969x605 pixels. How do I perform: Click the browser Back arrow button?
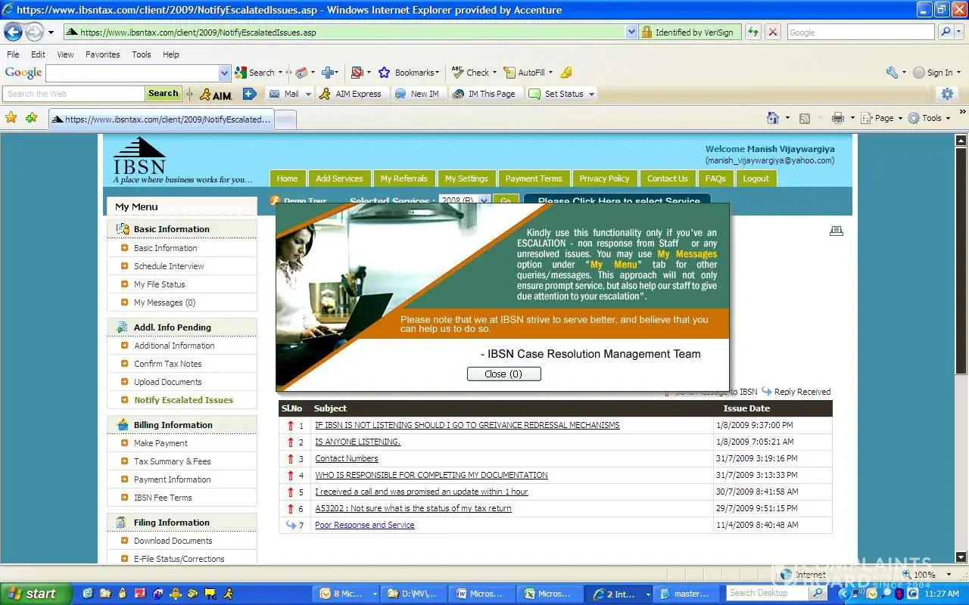[14, 33]
